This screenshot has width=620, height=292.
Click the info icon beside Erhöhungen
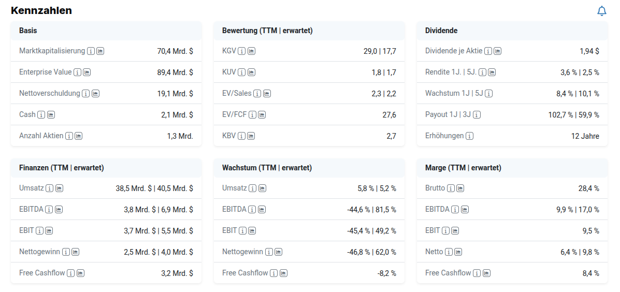469,136
